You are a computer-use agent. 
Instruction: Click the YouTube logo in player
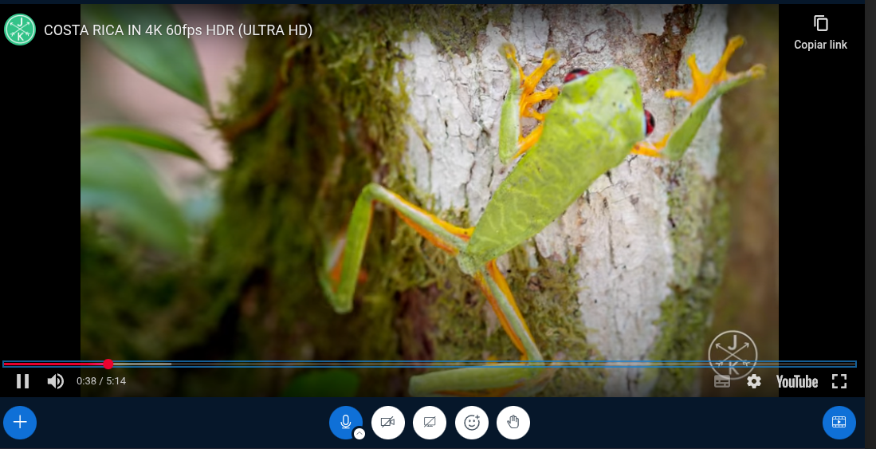click(796, 382)
